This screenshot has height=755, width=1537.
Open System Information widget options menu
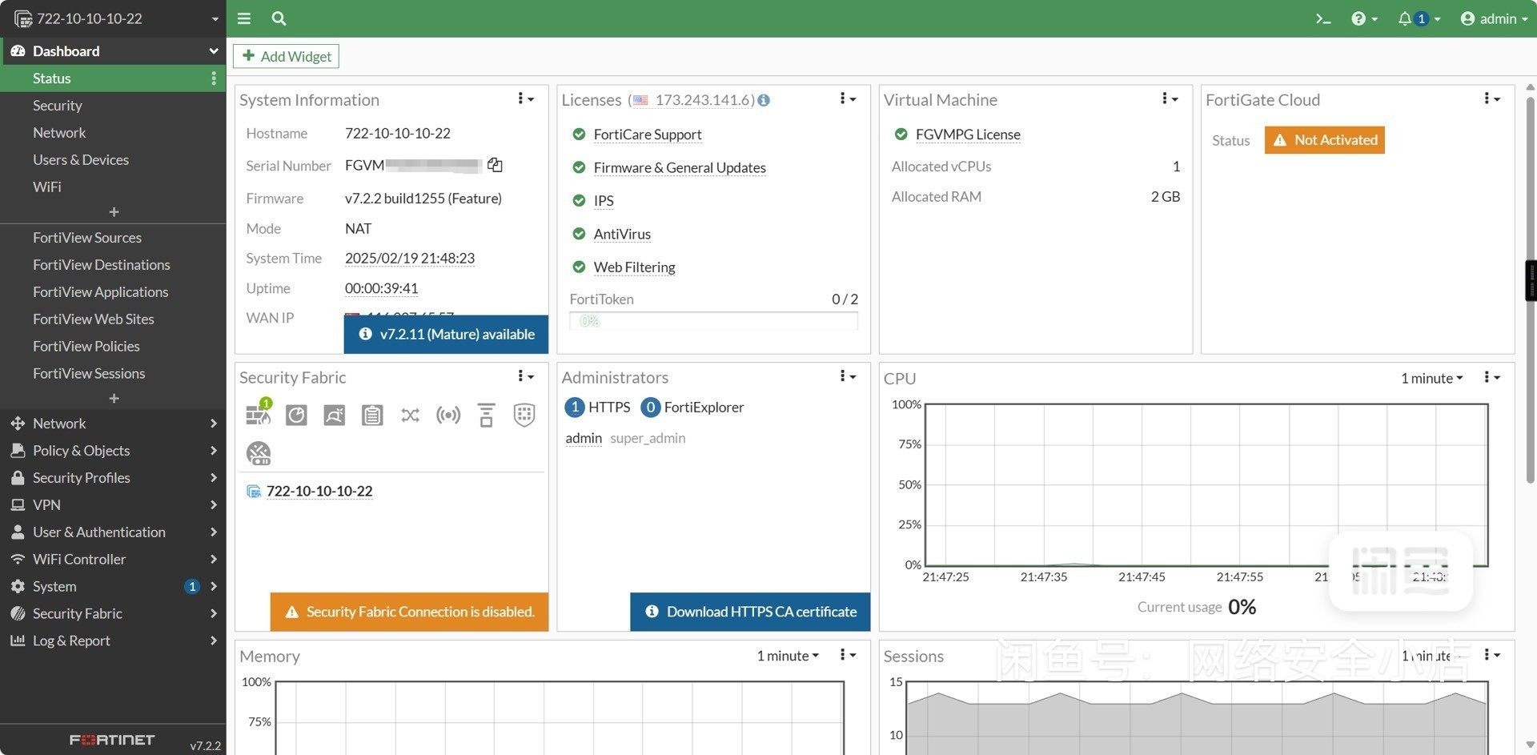[525, 98]
